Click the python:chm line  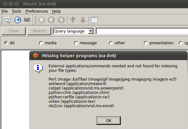[x=79, y=93]
